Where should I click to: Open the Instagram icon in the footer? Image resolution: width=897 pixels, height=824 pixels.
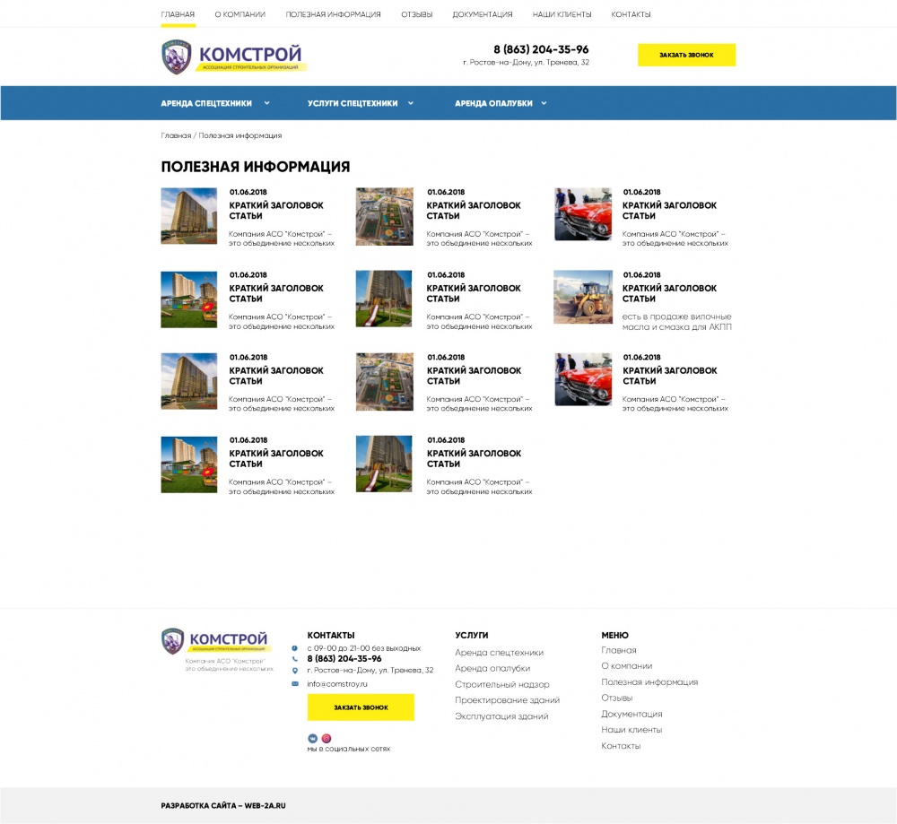327,738
